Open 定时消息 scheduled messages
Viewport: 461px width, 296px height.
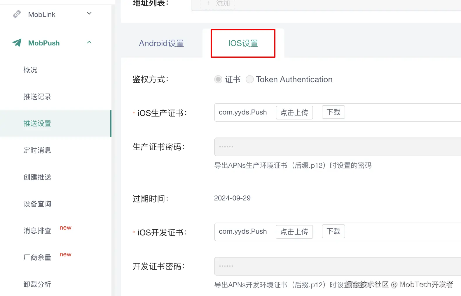tap(37, 150)
